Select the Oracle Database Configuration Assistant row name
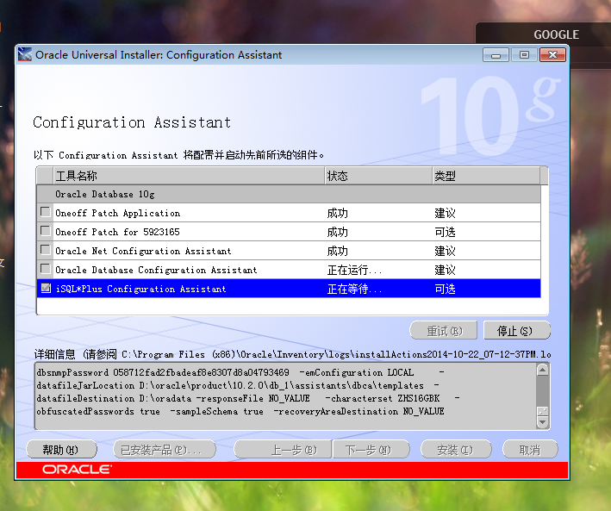The height and width of the screenshot is (511, 611). point(156,270)
